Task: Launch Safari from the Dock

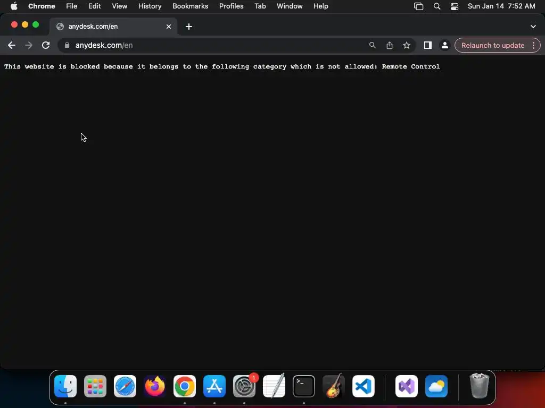Action: coord(125,386)
